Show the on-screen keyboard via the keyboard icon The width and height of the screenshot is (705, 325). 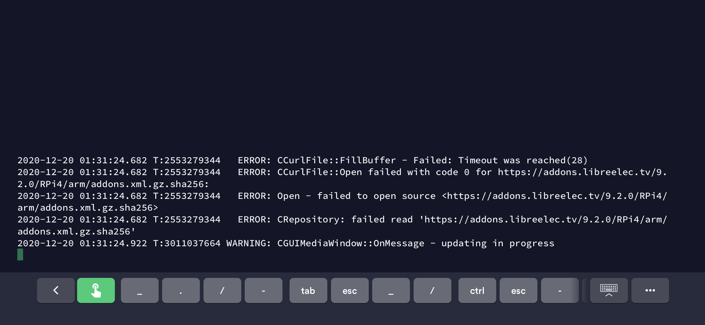[x=608, y=290]
